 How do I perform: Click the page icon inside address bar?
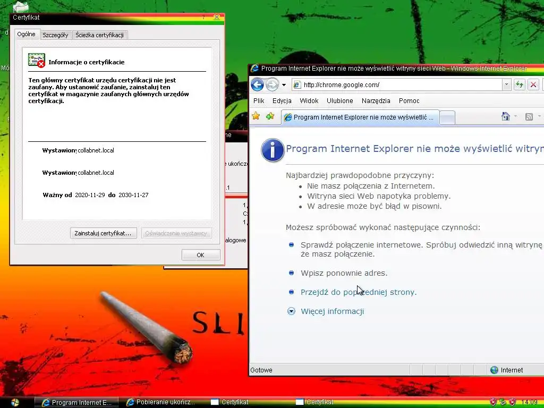point(297,84)
